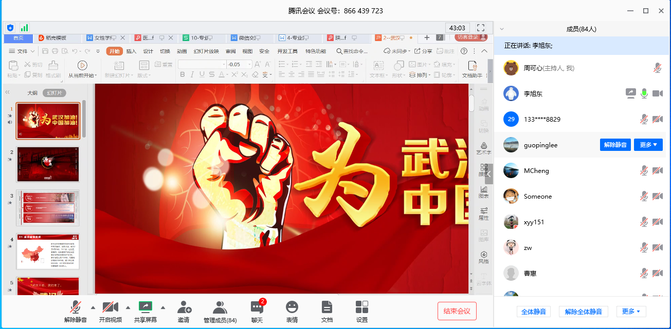671x329 pixels.
Task: Click the green signal strength icon
Action: point(24,28)
